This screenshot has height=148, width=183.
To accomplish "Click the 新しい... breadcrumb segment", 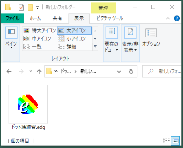I will click(88, 71).
